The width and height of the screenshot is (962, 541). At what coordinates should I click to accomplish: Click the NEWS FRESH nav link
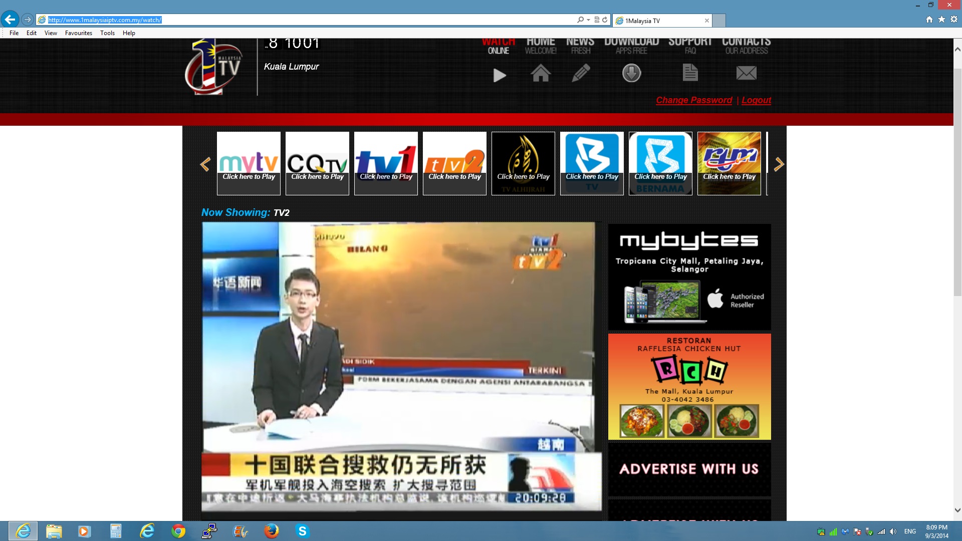[x=580, y=46]
